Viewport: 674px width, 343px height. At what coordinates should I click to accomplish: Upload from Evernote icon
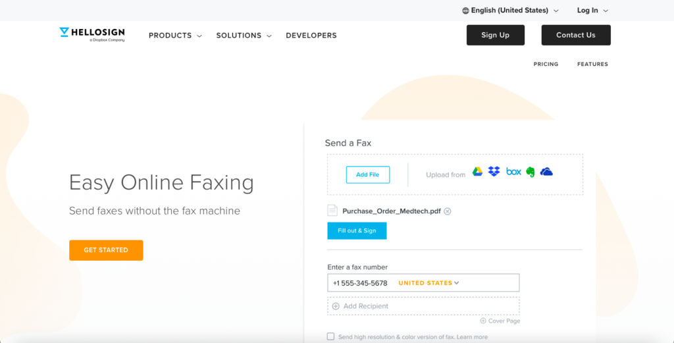click(531, 172)
